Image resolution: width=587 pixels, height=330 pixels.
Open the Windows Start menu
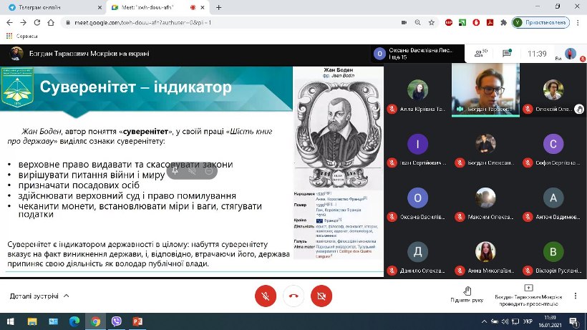[11, 321]
